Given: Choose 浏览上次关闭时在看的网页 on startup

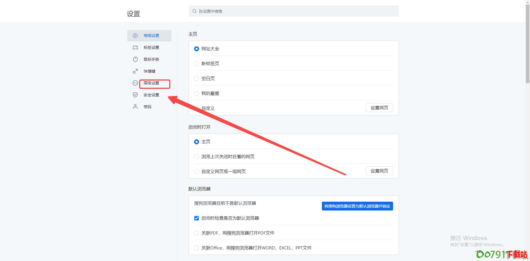Looking at the screenshot, I should coord(197,157).
